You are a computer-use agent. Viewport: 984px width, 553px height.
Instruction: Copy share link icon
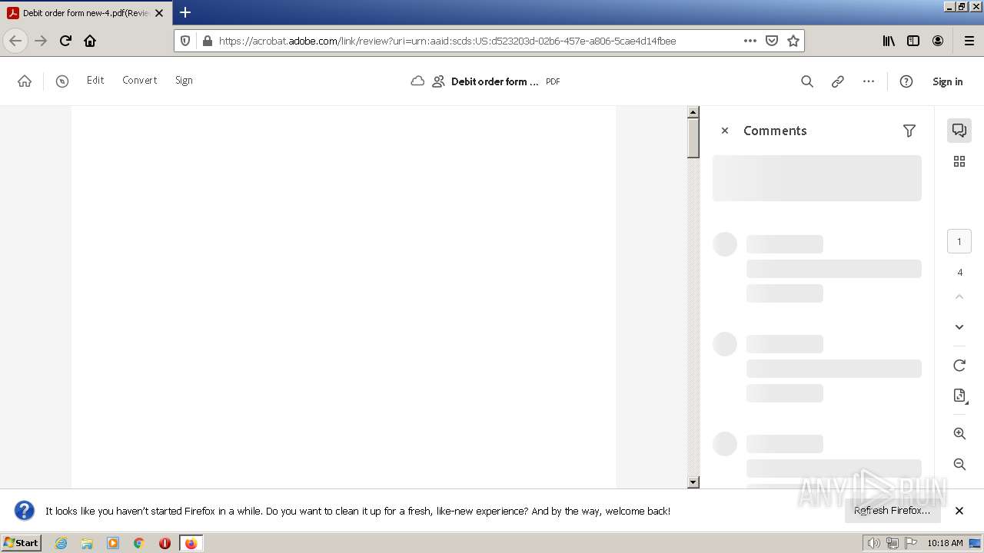838,81
